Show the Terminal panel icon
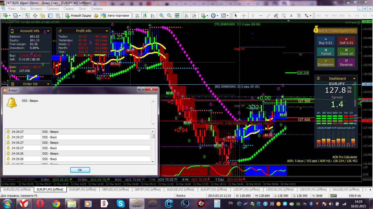This screenshot has height=209, width=373. pyautogui.click(x=50, y=16)
